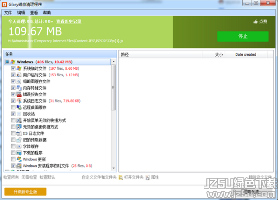278x200 pixels.
Task: Uncheck the 回收站 checkbox
Action: pos(13,114)
